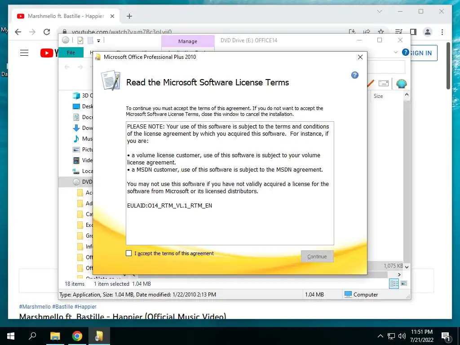Click the Computer entry in the status bar

(x=361, y=294)
